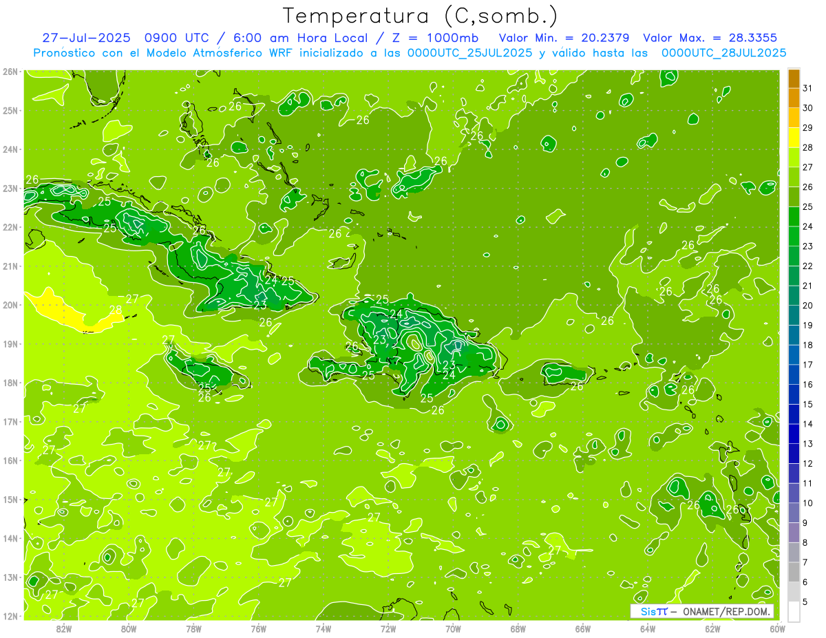Click the "25N" latitude axis label
The height and width of the screenshot is (638, 826).
coord(10,110)
